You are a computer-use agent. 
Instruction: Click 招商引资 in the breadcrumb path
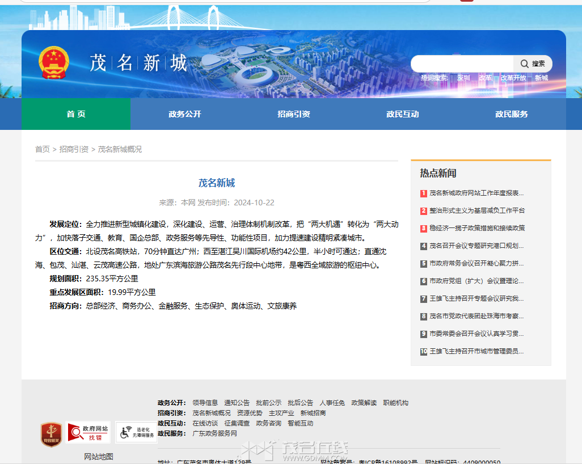click(x=74, y=149)
